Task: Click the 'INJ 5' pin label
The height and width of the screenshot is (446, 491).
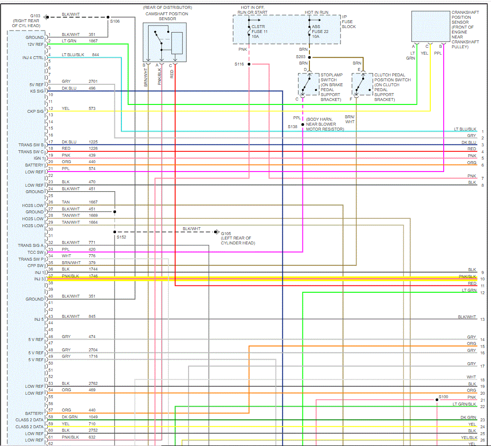Action: 39,319
